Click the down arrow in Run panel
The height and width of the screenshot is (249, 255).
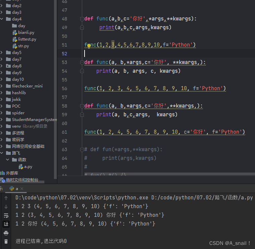6,207
